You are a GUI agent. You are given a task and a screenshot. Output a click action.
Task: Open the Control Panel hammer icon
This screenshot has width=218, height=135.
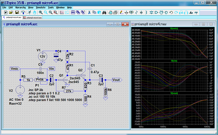pyautogui.click(x=23, y=13)
